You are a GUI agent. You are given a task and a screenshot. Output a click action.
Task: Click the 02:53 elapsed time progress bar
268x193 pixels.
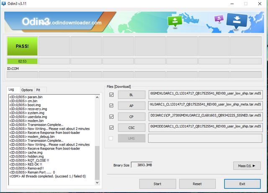[x=22, y=61]
